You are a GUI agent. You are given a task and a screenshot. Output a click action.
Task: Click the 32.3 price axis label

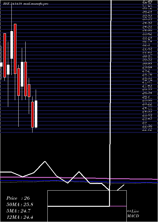tap(146, 45)
